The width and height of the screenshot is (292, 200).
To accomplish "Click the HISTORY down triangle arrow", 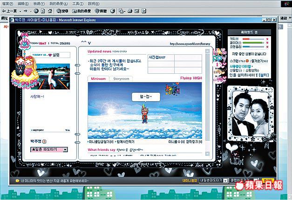I will [66, 130].
